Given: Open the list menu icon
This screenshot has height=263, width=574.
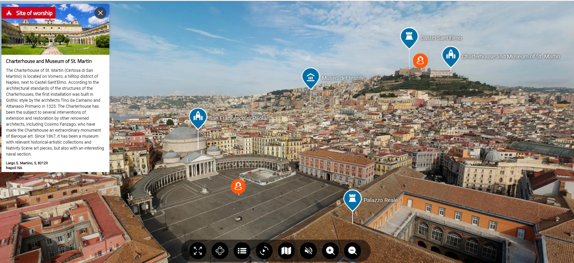Looking at the screenshot, I should [242, 250].
